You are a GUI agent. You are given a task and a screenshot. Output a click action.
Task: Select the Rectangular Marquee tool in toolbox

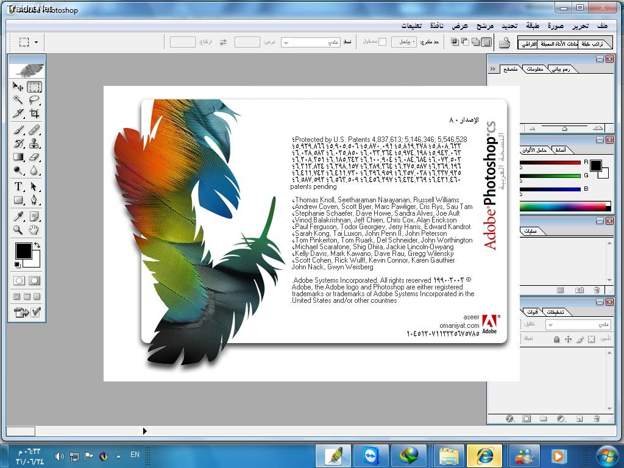[x=34, y=87]
